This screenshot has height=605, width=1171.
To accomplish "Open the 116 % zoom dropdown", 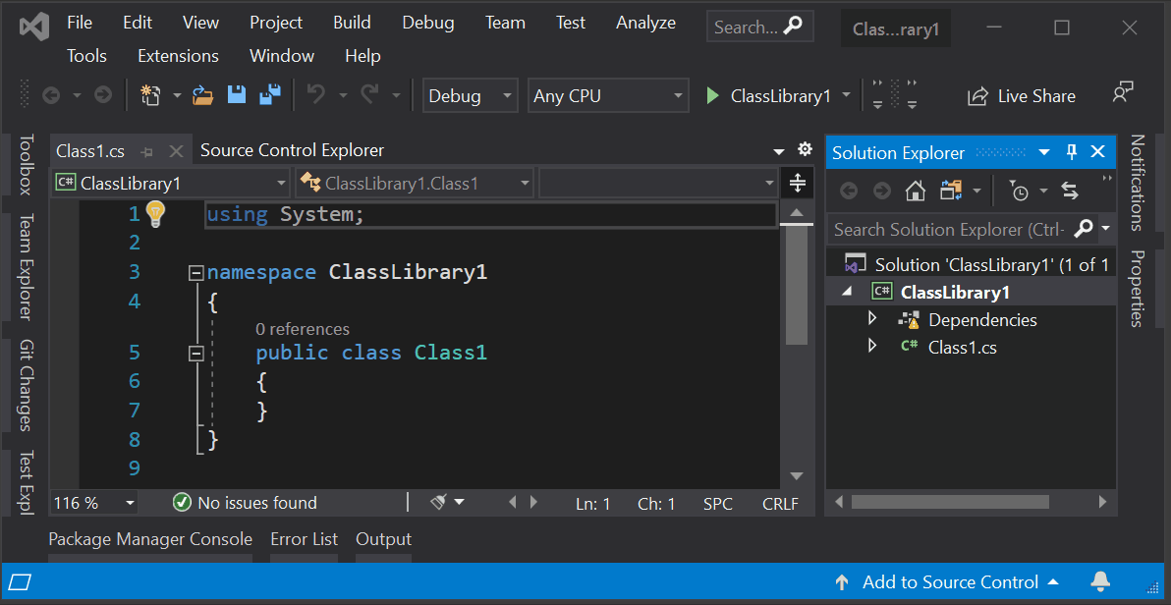I will (94, 503).
